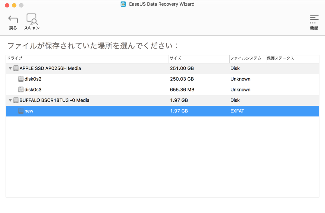Select the new volume name
Screen dimensions: 325x213
point(29,111)
